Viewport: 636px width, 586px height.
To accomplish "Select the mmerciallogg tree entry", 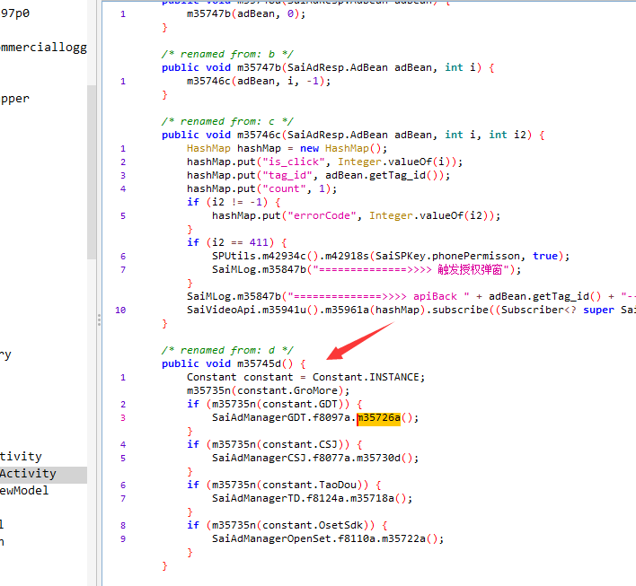I will (x=43, y=48).
